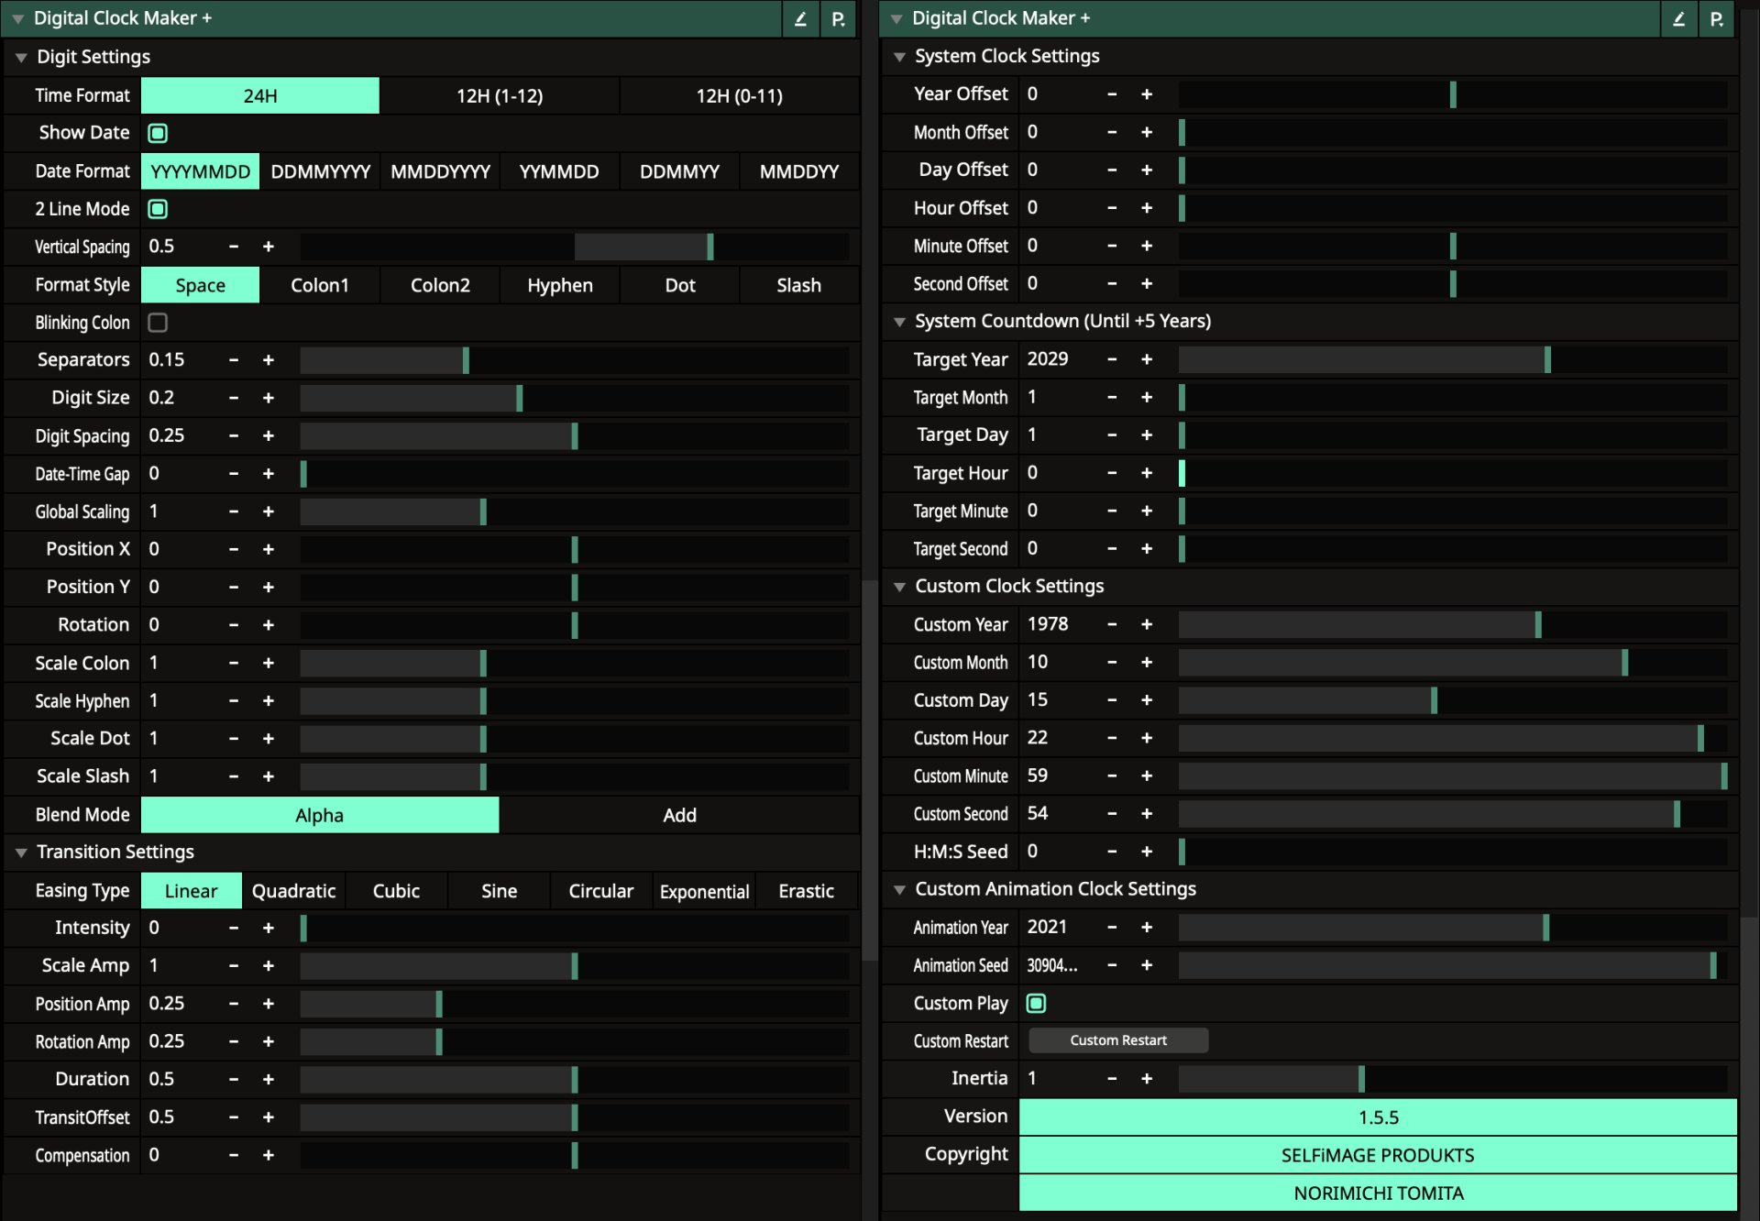Increase Duration with plus button
This screenshot has width=1760, height=1221.
[x=269, y=1079]
